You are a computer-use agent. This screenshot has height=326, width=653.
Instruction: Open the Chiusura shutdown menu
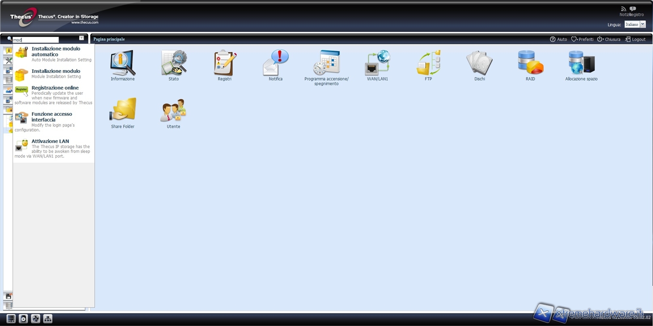(x=608, y=39)
